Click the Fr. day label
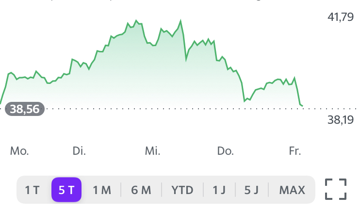360x212 pixels. [295, 151]
